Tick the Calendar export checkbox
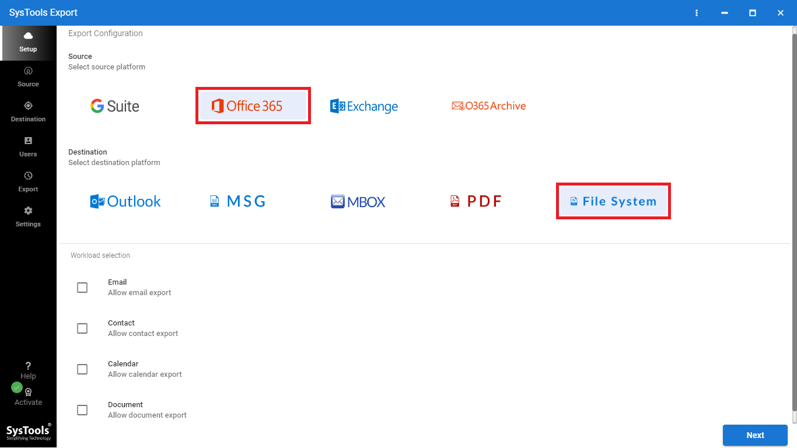The height and width of the screenshot is (448, 797). [x=82, y=369]
